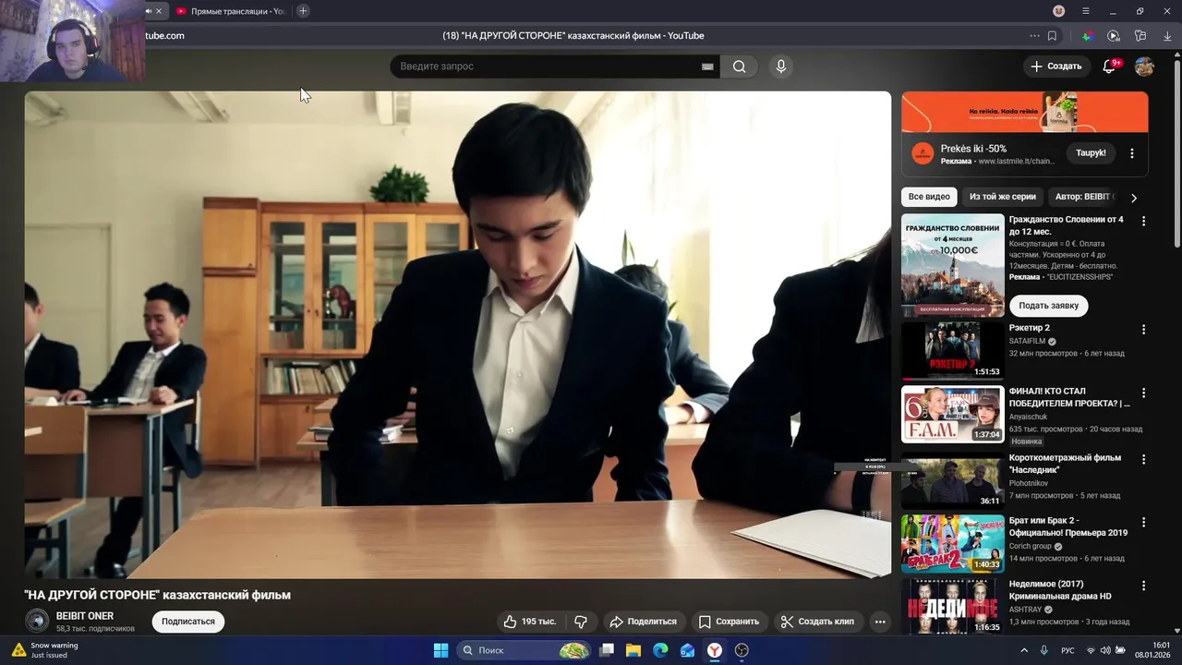Open the browser hamburger menu

pos(1086,11)
